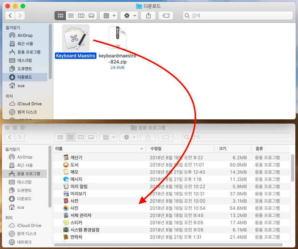Open 최근 사용 in 응용 프로그램 window sidebar
The image size is (298, 249).
[x=24, y=165]
